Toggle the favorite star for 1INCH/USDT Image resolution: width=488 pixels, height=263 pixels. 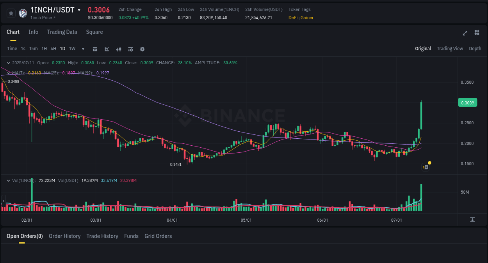(x=11, y=13)
